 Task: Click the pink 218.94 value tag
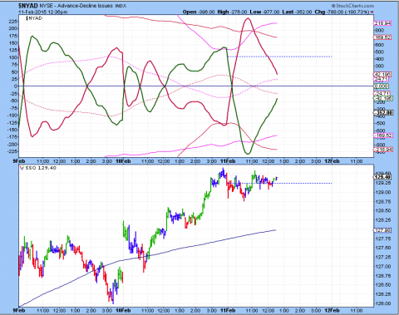click(x=382, y=23)
